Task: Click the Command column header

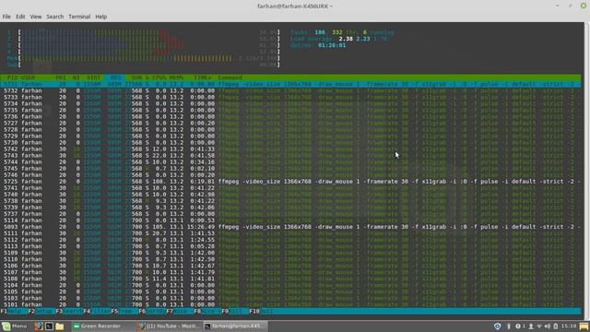Action: (x=230, y=77)
